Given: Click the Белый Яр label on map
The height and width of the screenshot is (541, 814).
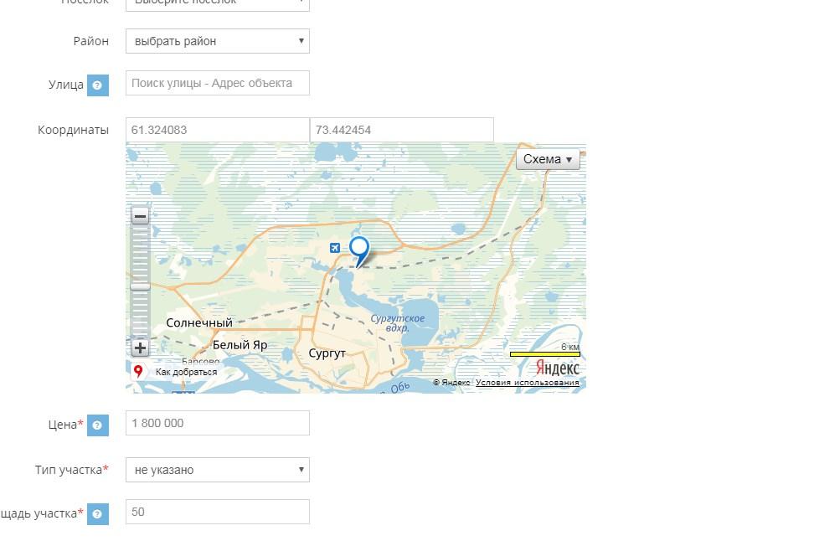Looking at the screenshot, I should [x=240, y=345].
